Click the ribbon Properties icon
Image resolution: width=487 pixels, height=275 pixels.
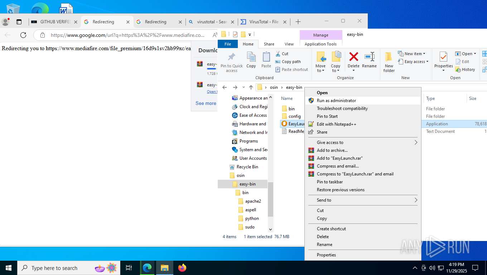click(x=443, y=57)
